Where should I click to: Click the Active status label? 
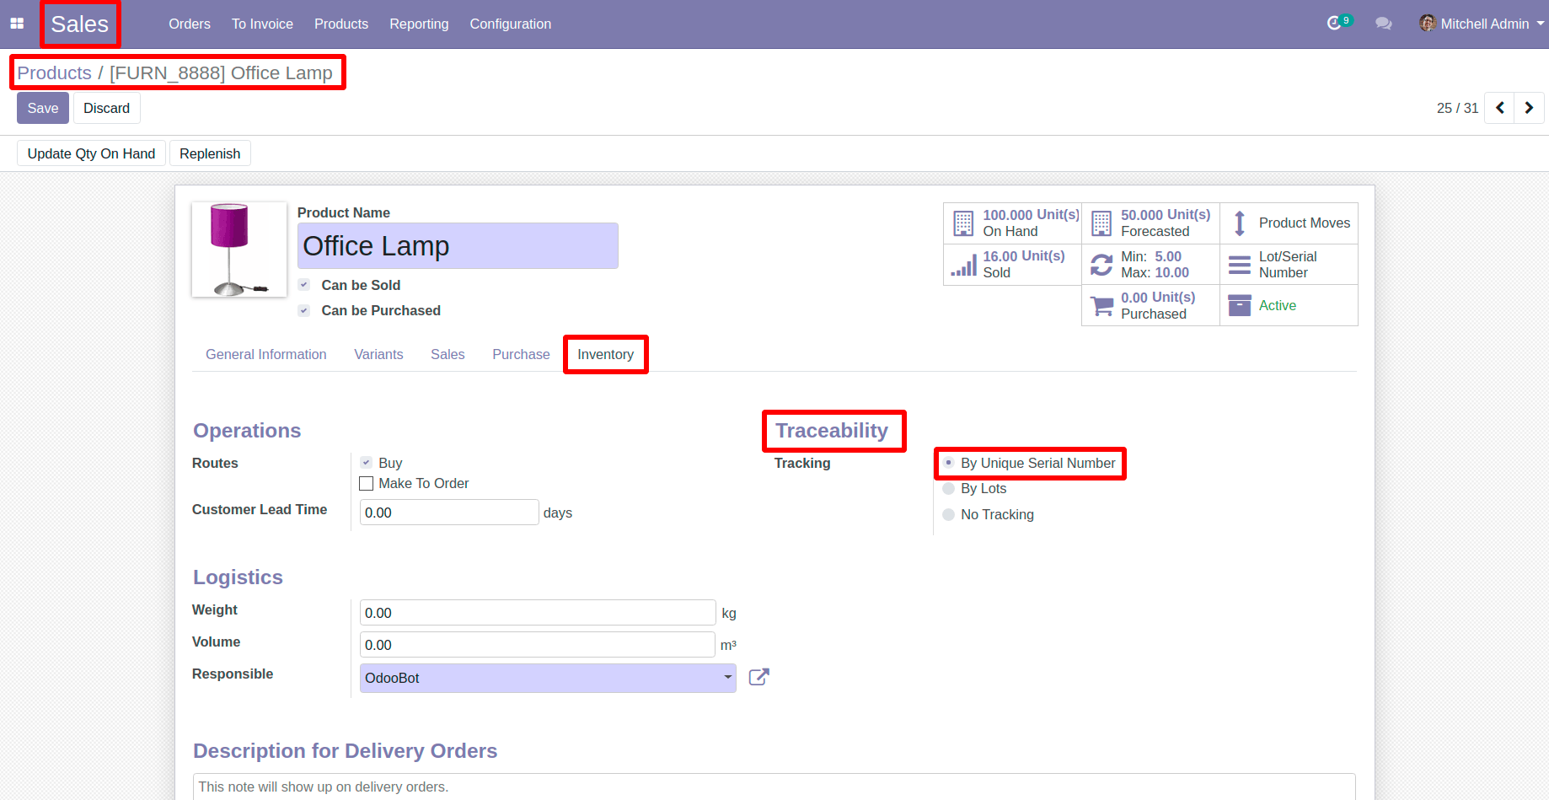[x=1278, y=305]
